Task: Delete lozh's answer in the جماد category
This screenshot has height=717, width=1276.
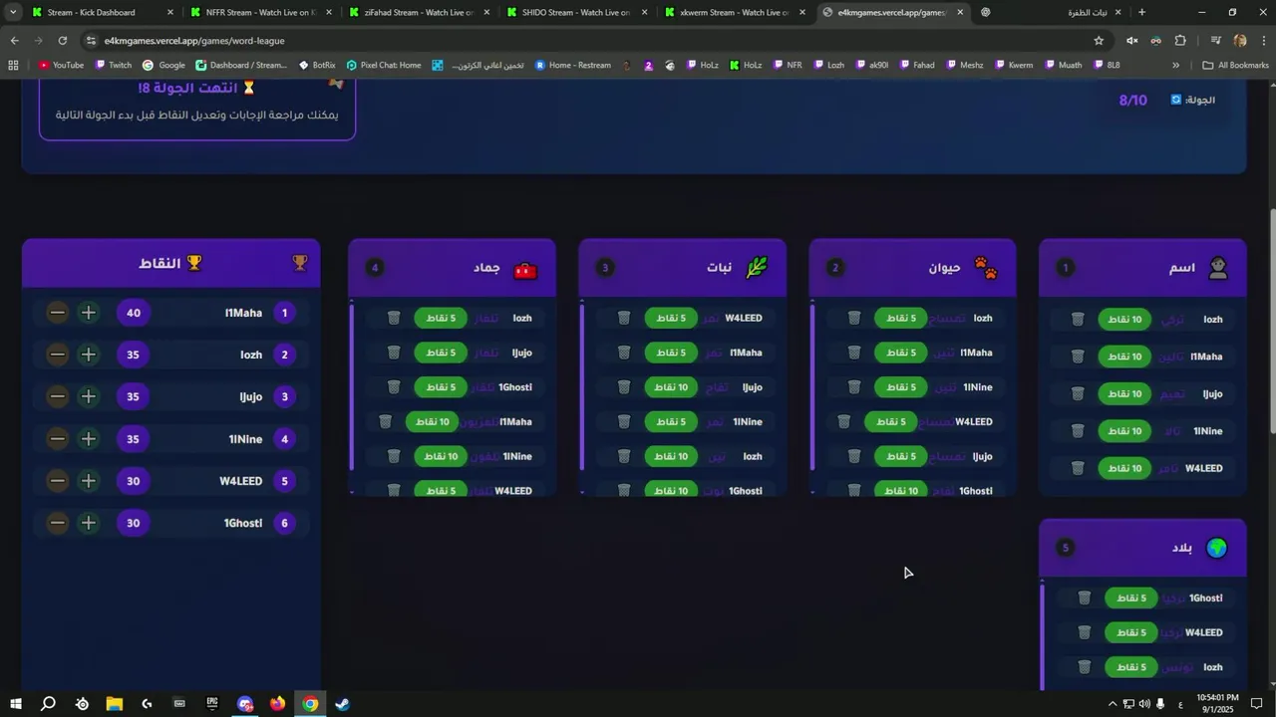Action: tap(394, 318)
